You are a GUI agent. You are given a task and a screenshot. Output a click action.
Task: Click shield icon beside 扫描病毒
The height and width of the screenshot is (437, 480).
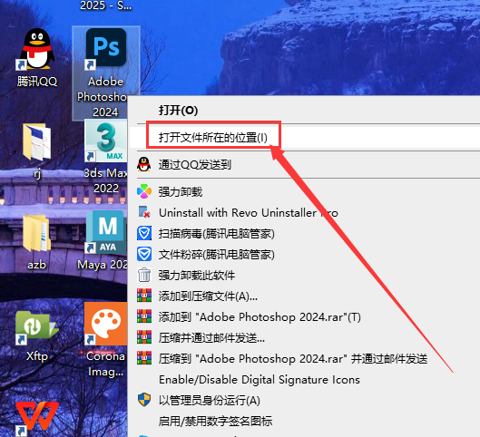(144, 233)
